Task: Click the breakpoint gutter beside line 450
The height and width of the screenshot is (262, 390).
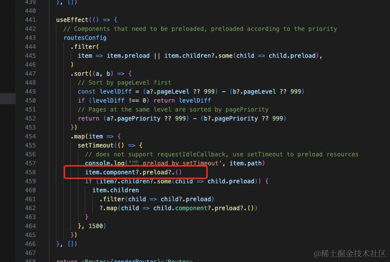Action: click(7, 99)
